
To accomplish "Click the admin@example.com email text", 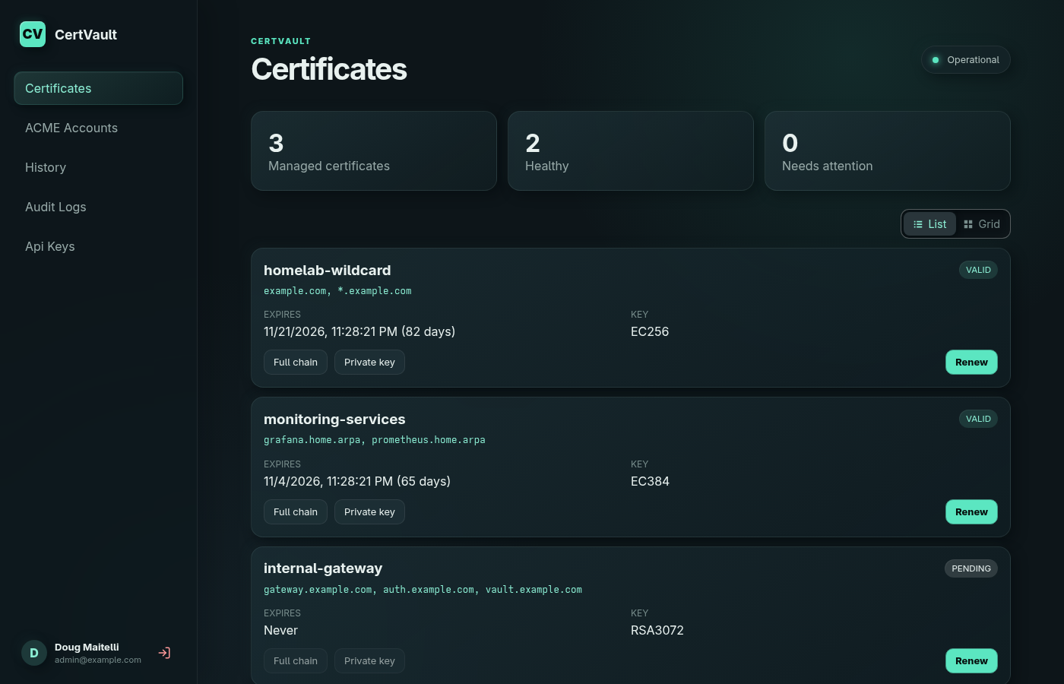I will 98,660.
